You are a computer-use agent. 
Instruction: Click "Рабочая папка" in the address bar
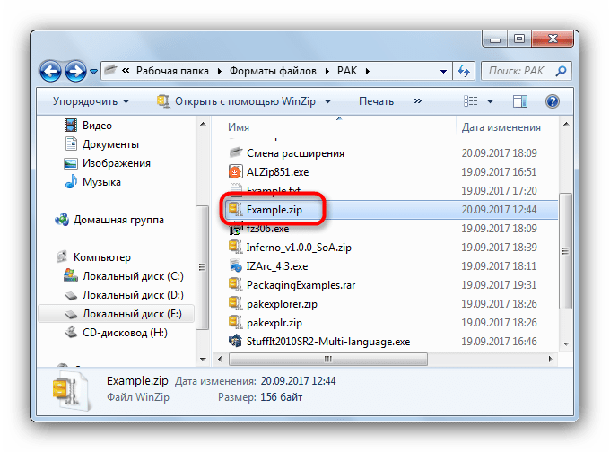tap(172, 71)
